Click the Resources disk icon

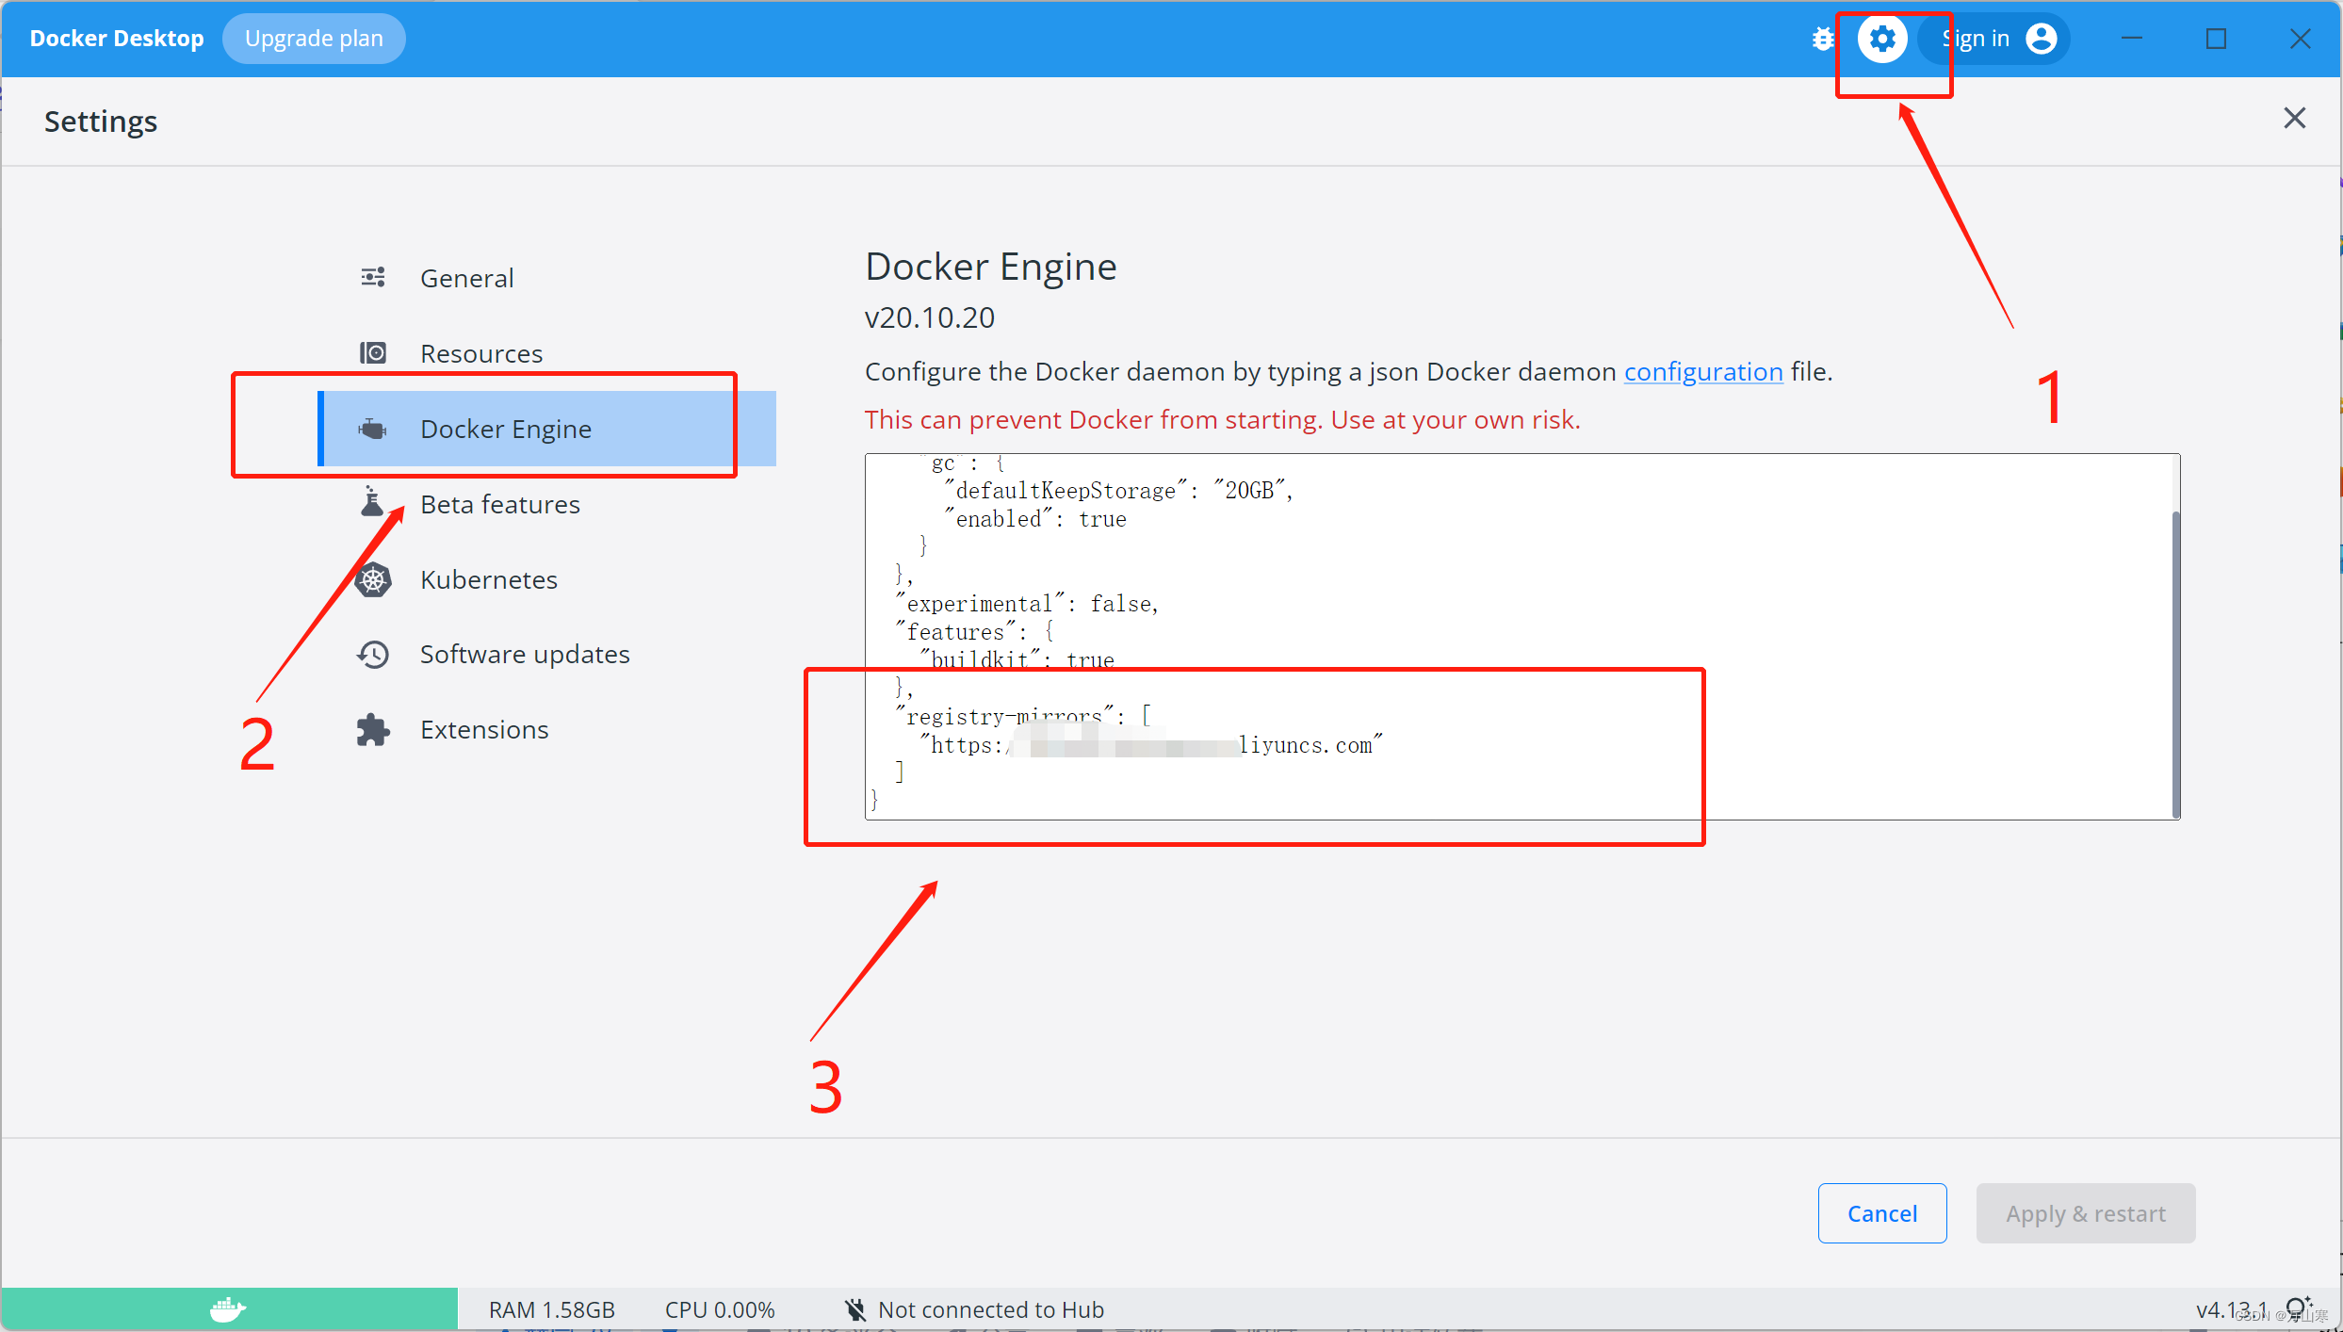(373, 352)
